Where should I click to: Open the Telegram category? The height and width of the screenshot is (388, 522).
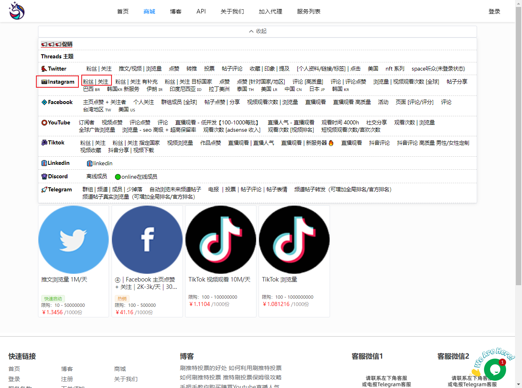tap(56, 189)
